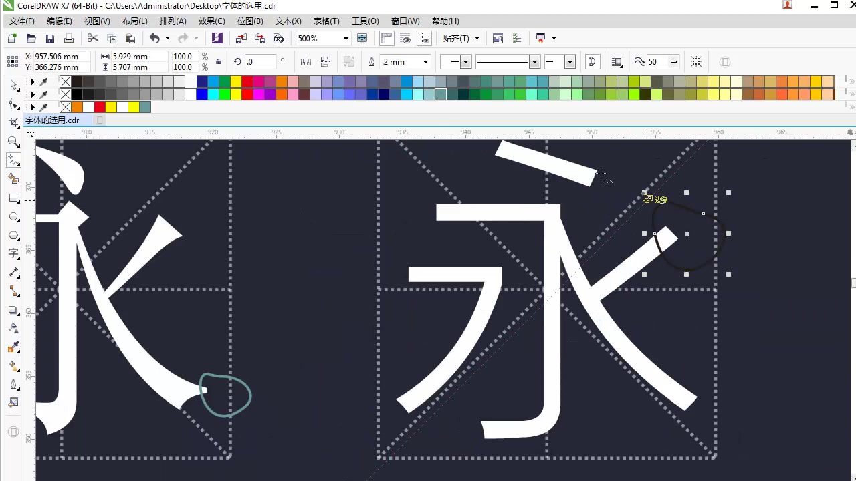The image size is (856, 481).
Task: Undo the last action
Action: 154,38
